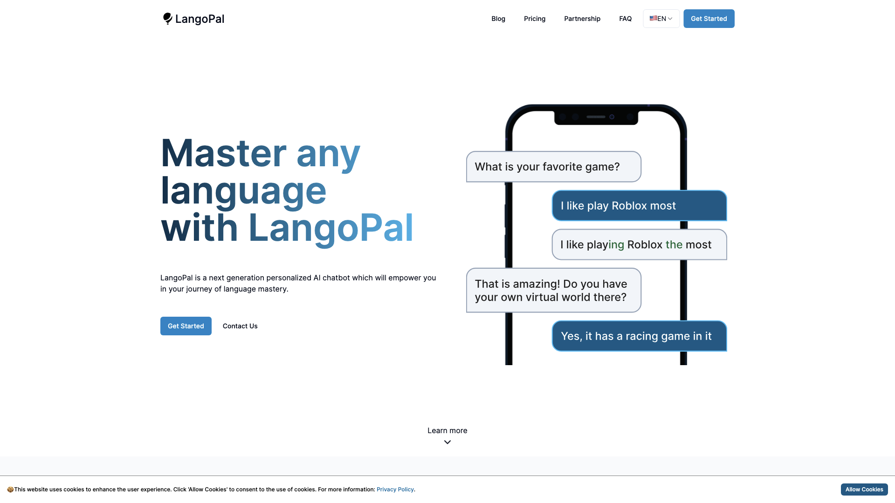Image resolution: width=895 pixels, height=503 pixels.
Task: Open the Blog menu item
Action: coord(498,19)
